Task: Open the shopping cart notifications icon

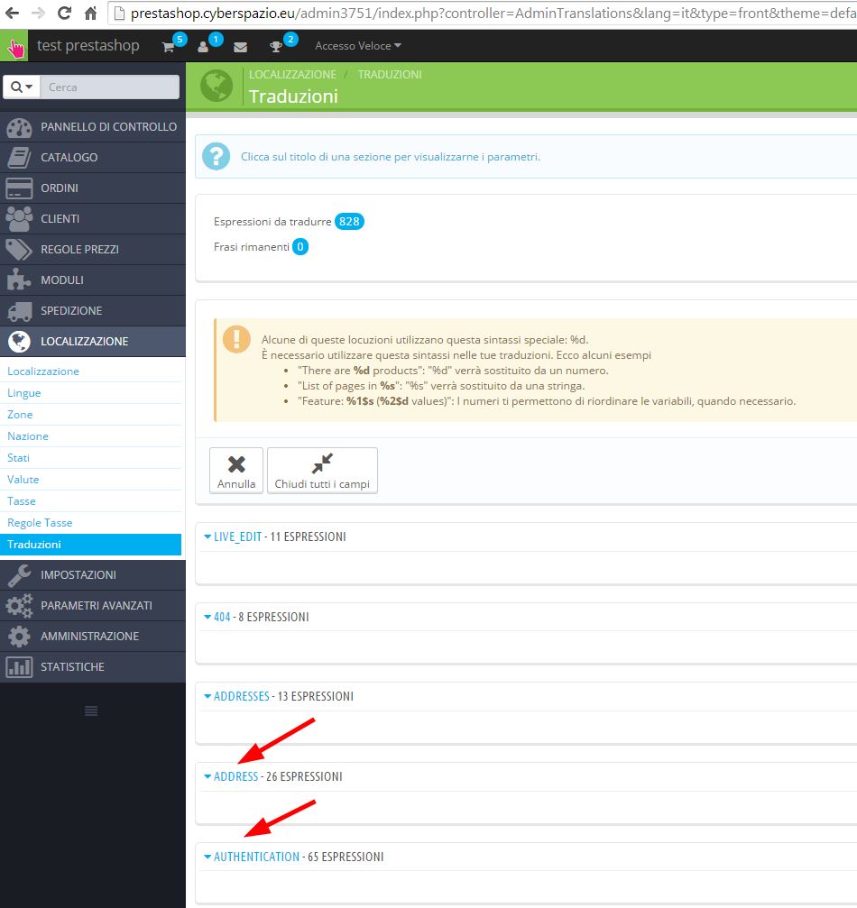Action: (x=169, y=47)
